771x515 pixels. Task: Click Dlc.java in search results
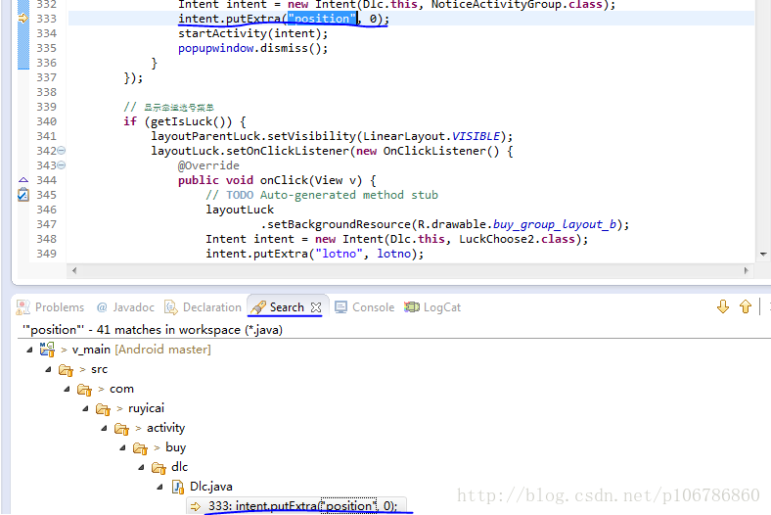click(x=211, y=487)
